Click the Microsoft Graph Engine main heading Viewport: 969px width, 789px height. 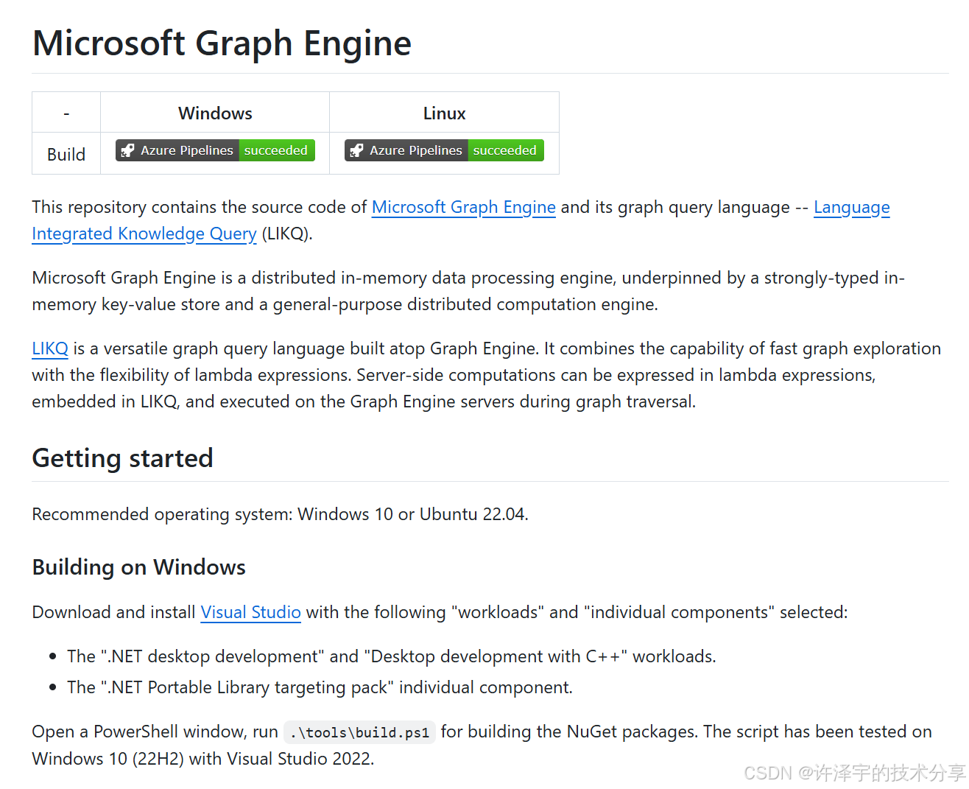click(x=222, y=43)
